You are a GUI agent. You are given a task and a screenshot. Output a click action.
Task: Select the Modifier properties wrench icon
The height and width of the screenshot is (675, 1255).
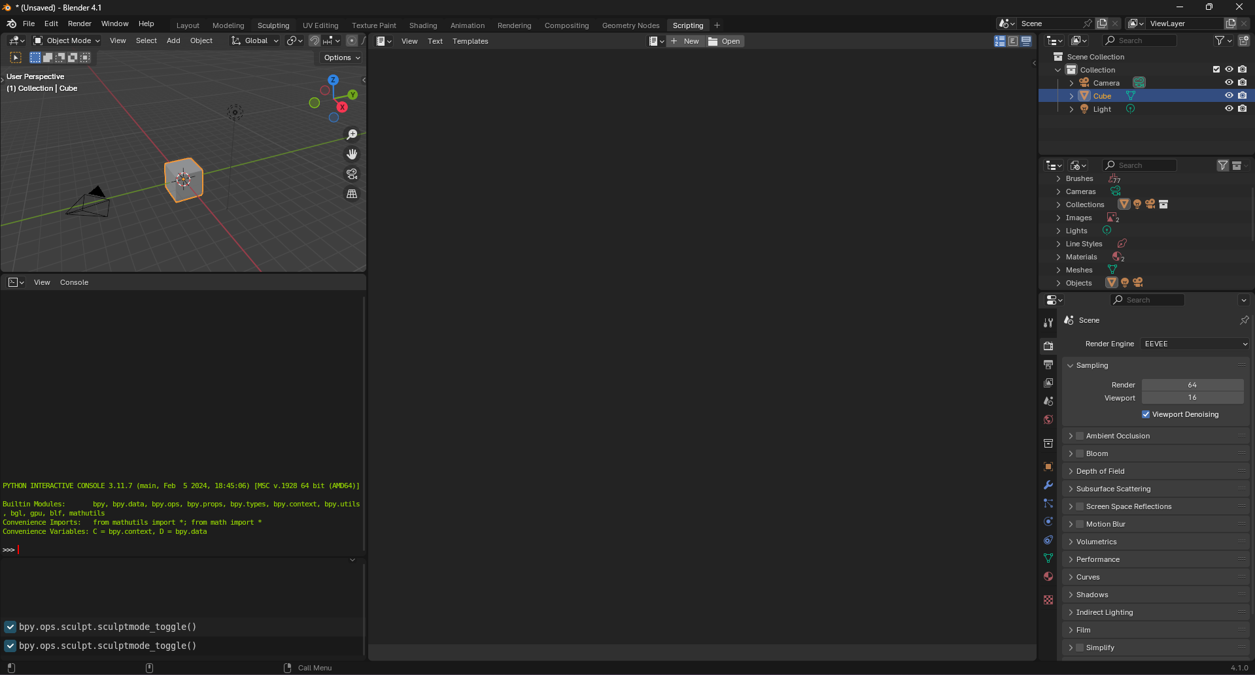(x=1048, y=485)
